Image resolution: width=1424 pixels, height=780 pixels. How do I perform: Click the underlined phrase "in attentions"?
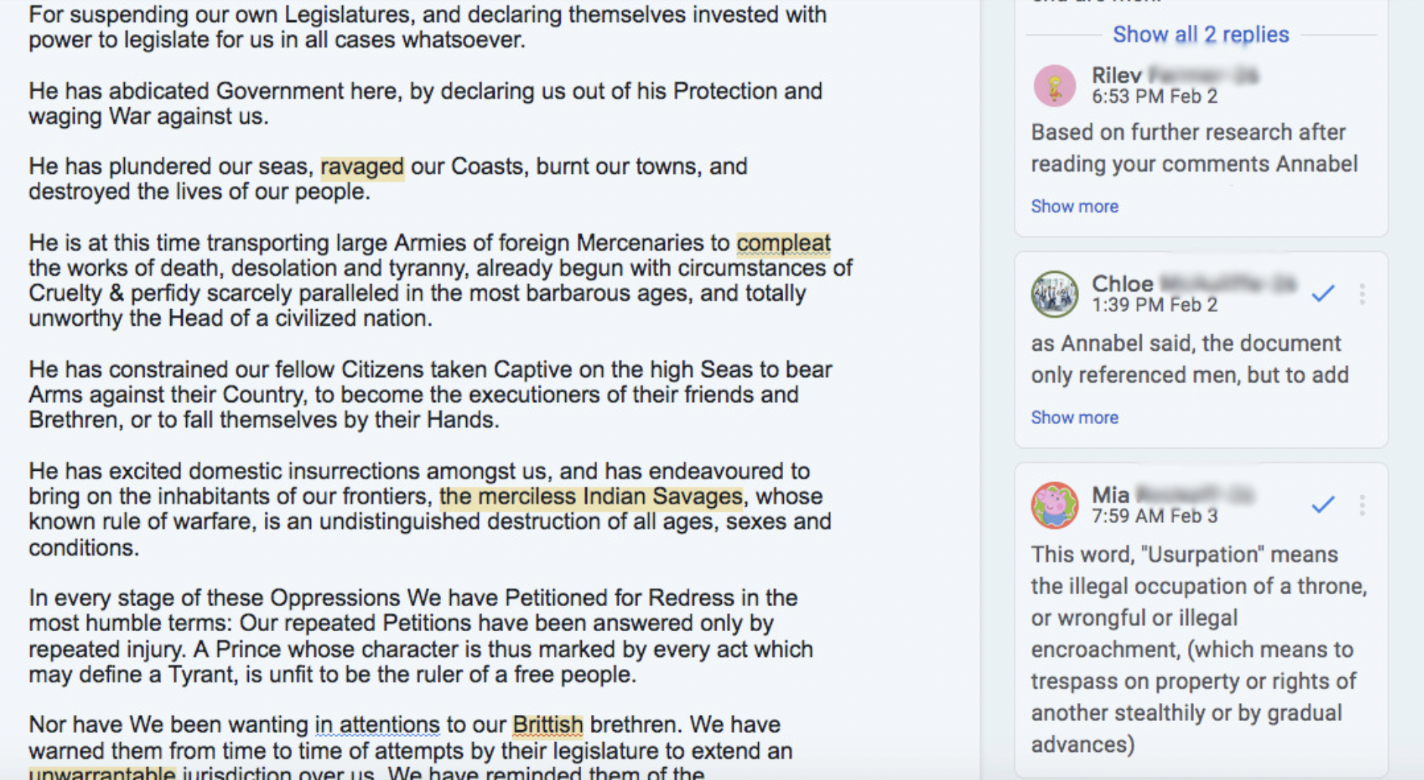click(378, 724)
